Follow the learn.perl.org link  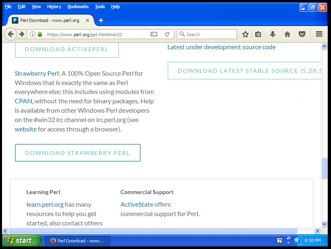click(45, 204)
